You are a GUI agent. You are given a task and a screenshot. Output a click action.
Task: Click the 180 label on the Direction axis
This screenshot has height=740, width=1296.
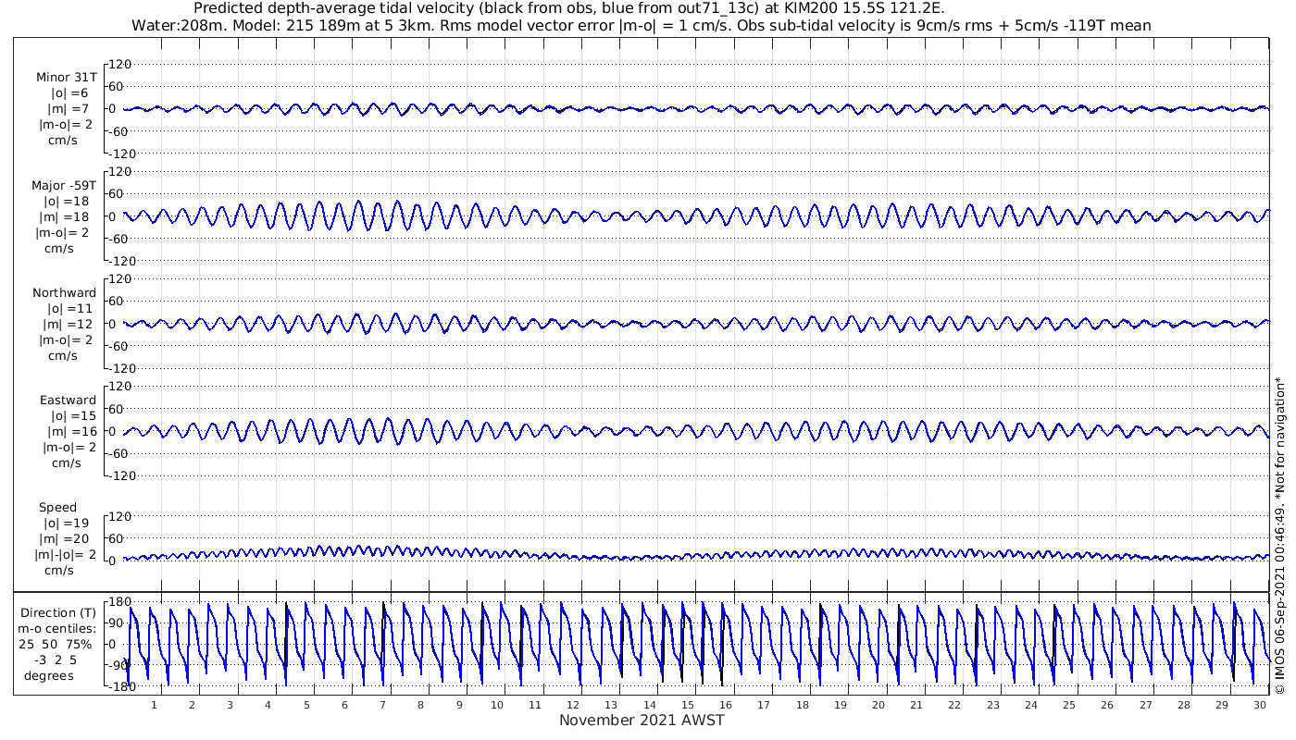point(117,601)
